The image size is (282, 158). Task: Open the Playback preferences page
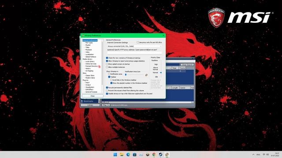[x=89, y=50]
